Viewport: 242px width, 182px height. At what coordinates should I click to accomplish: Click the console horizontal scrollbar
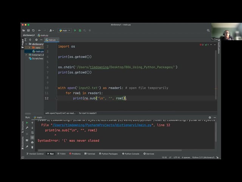coord(110,150)
